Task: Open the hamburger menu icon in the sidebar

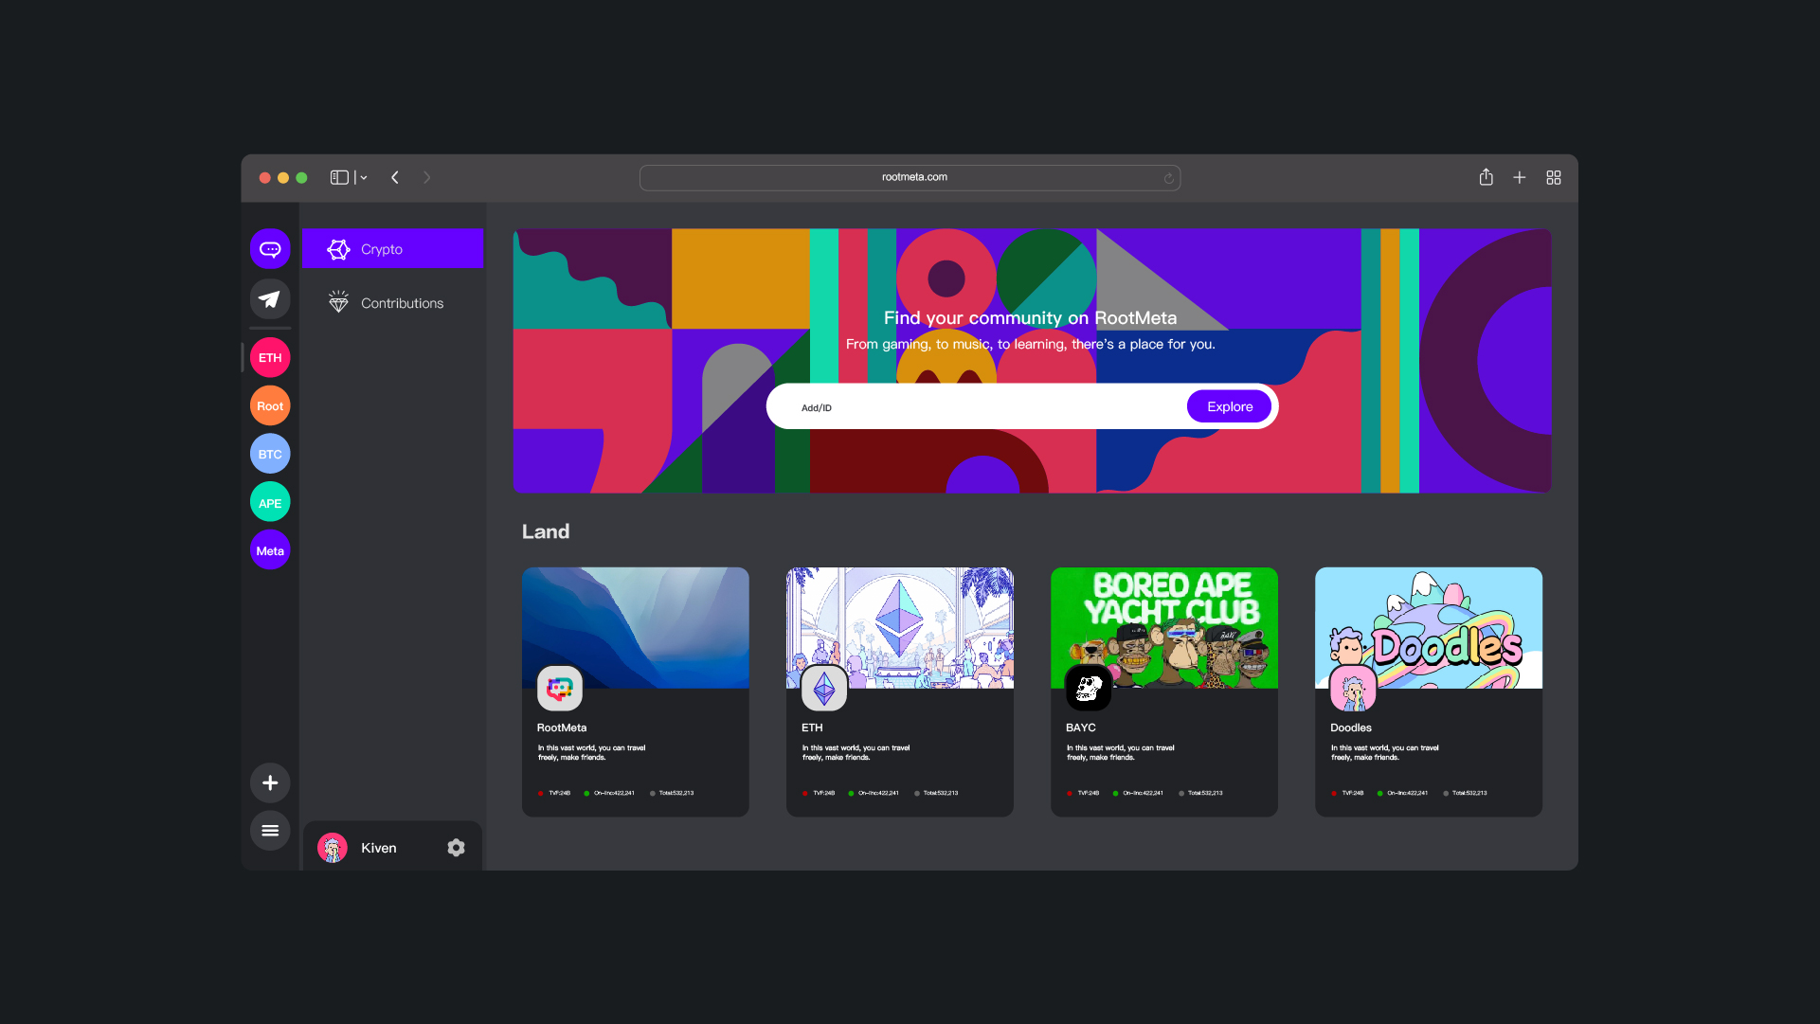Action: point(270,831)
